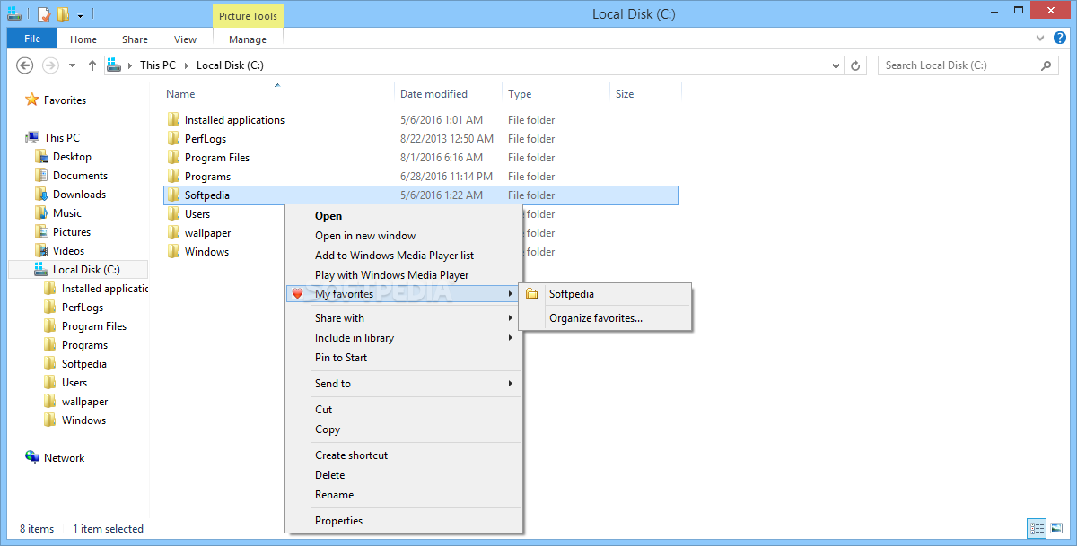1077x546 pixels.
Task: Click the Properties quick access toolbar icon
Action: pos(43,14)
